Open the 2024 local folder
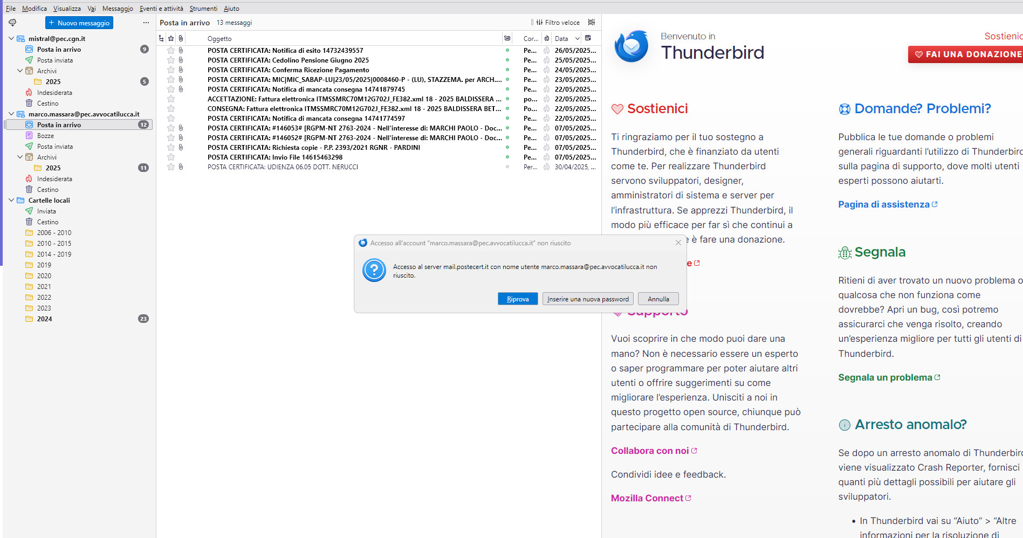1023x538 pixels. [44, 319]
